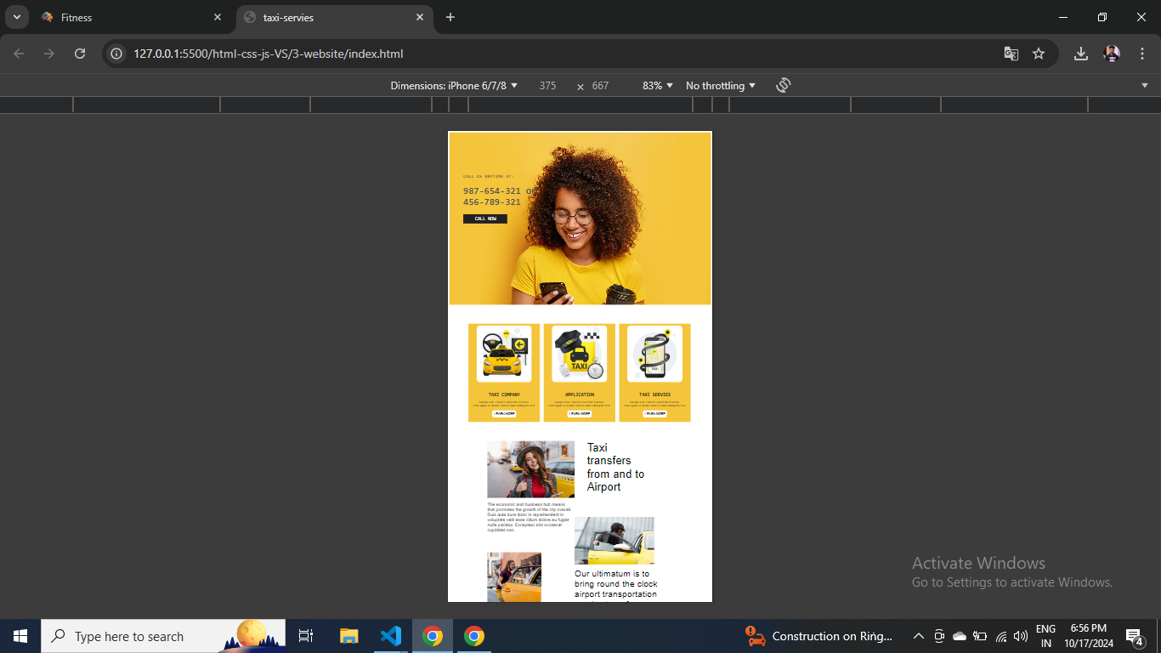Open the Windows Start menu
The image size is (1161, 653).
20,636
